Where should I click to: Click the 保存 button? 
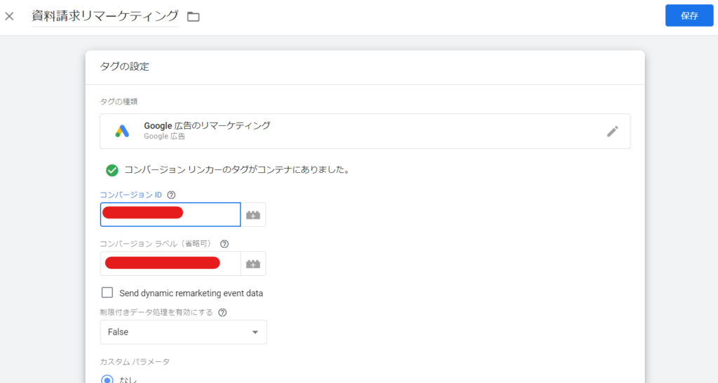tap(689, 15)
